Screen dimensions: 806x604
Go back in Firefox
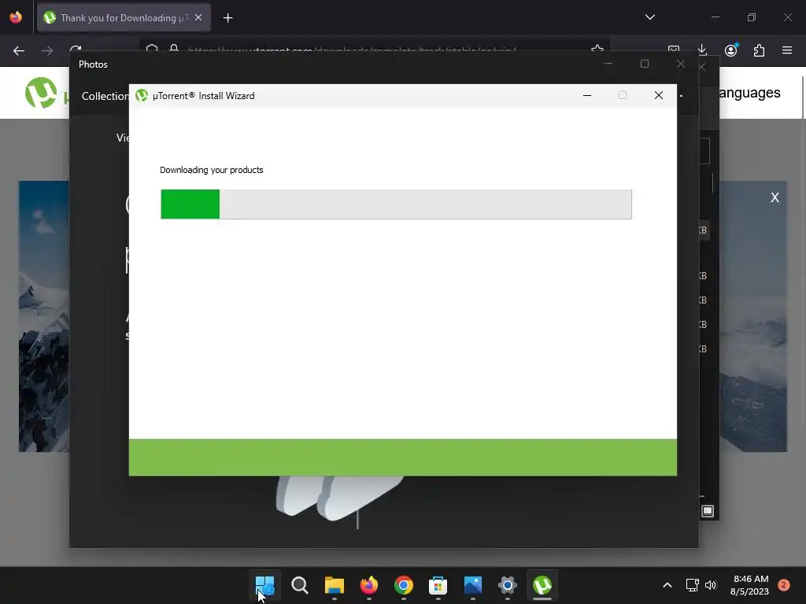(19, 50)
